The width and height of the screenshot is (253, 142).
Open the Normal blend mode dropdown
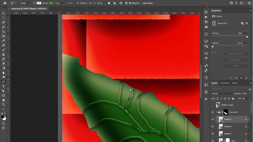tap(222, 93)
